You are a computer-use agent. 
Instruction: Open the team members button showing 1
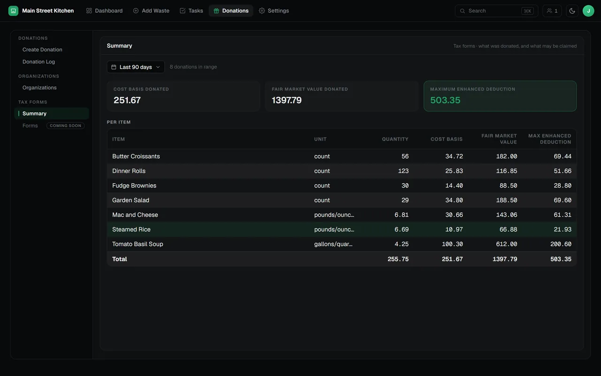(552, 11)
